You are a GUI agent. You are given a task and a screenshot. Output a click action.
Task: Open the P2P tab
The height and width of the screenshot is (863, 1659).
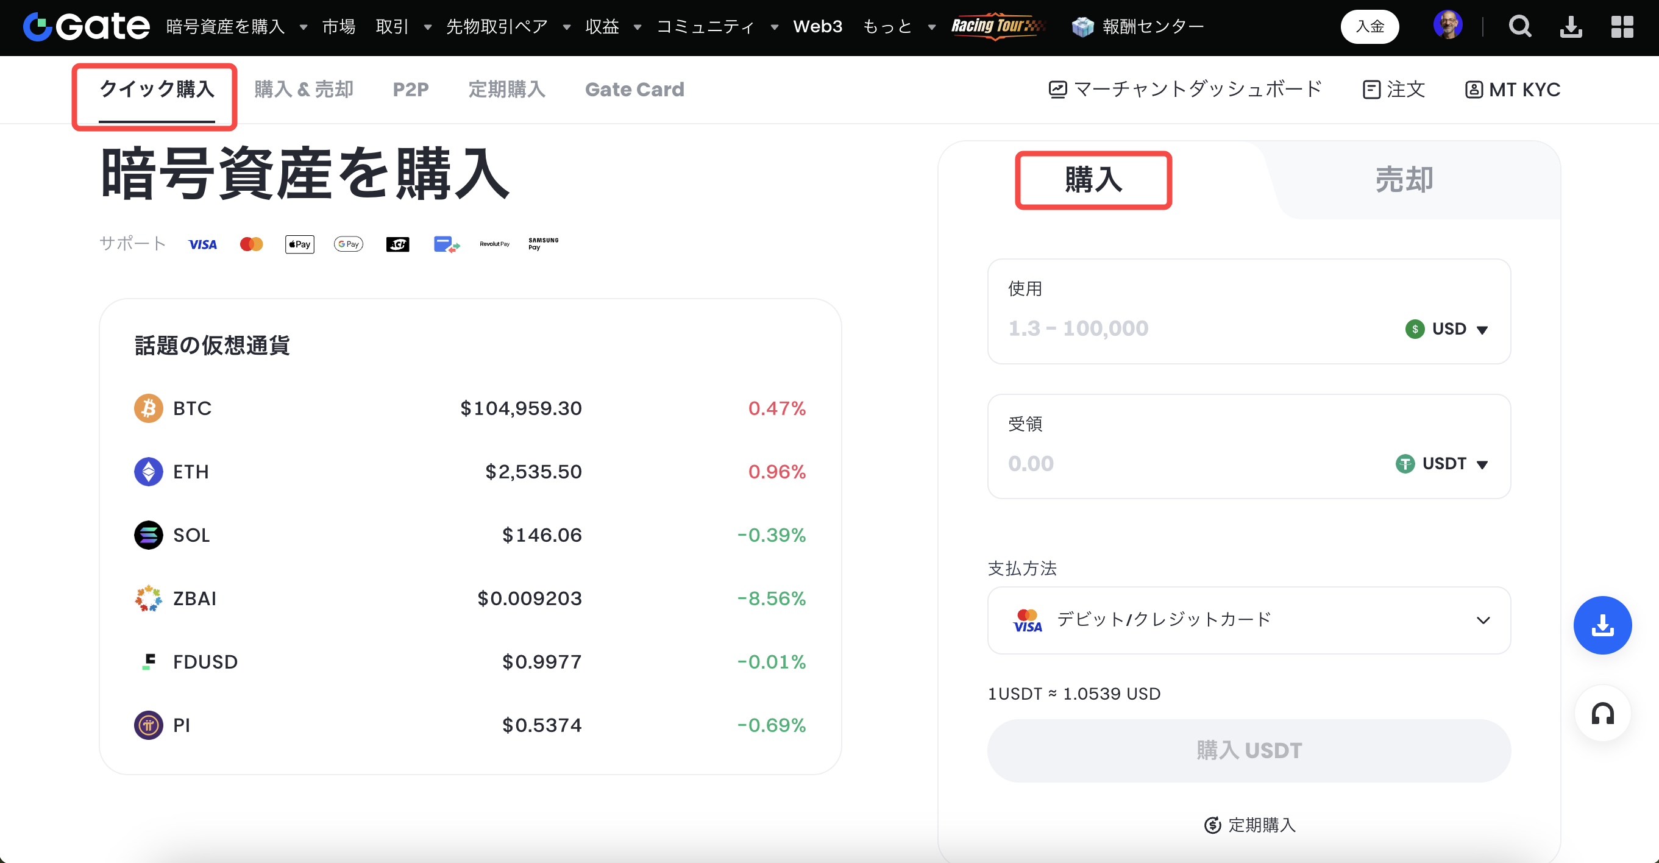(x=410, y=90)
